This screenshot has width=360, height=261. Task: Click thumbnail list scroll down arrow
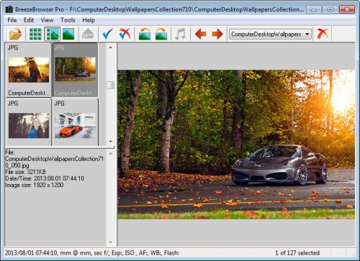tap(110, 142)
